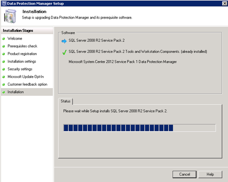Cancel the installation
228x182 pixels.
(184, 174)
